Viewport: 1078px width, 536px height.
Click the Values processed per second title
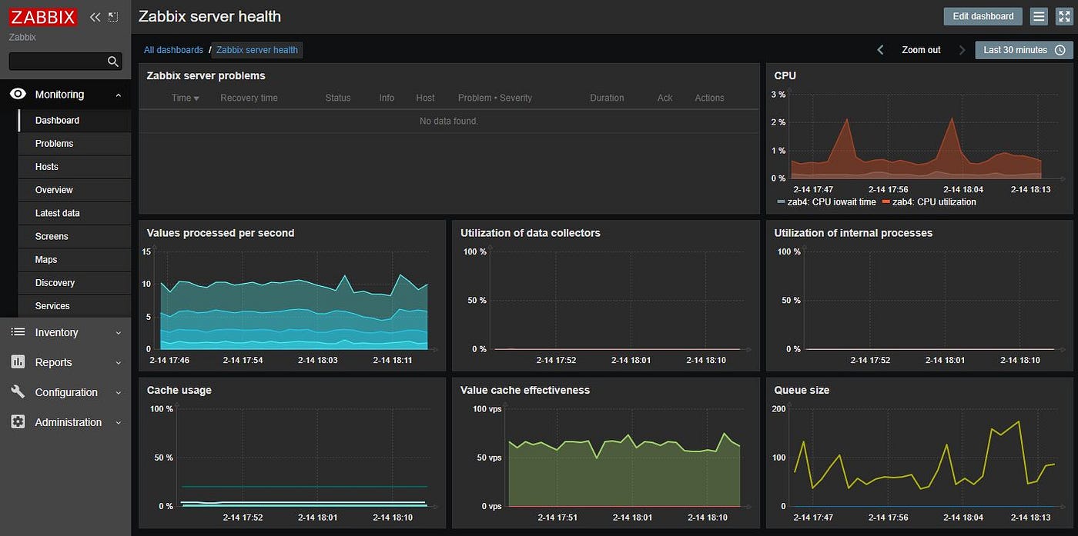pyautogui.click(x=220, y=233)
